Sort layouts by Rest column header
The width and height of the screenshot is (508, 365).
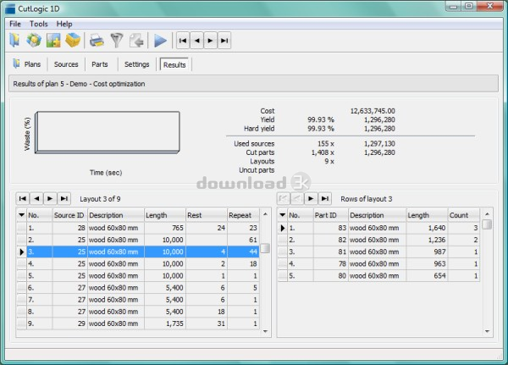click(x=207, y=215)
